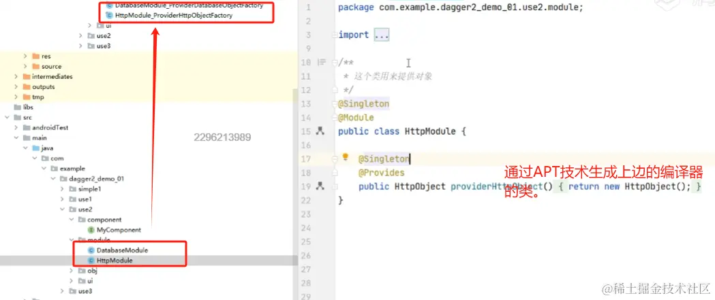Click the yellow lightbulb quick-fix icon
This screenshot has height=300, width=715.
[345, 158]
